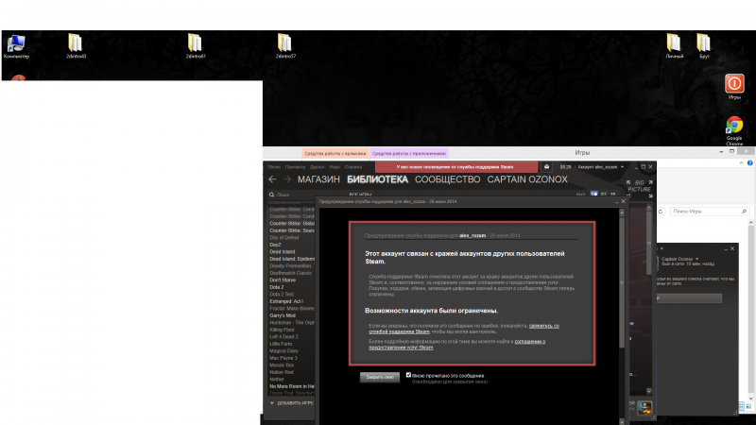Screen dimensions: 756x425
Task: Open the свяжитесь со службой поддержки Steam link
Action: tap(464, 329)
